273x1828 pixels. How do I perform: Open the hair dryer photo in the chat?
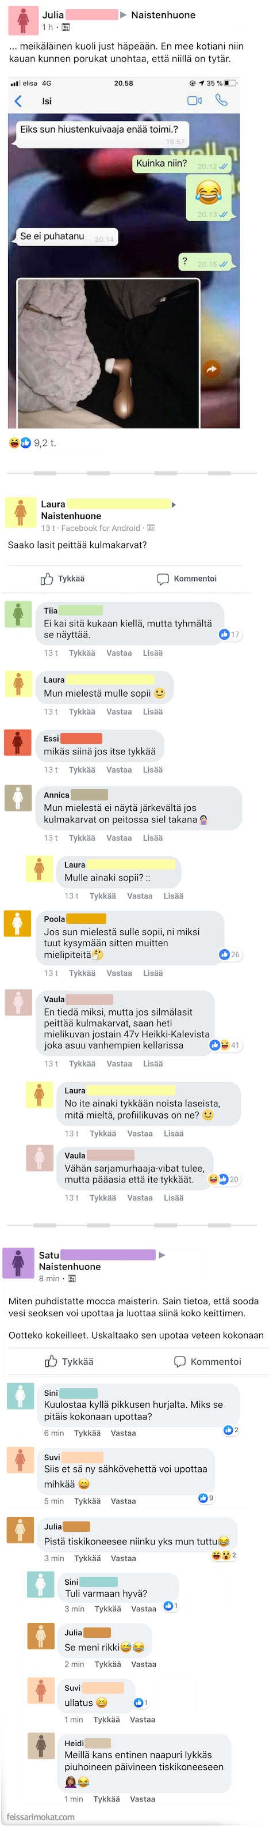[x=108, y=353]
